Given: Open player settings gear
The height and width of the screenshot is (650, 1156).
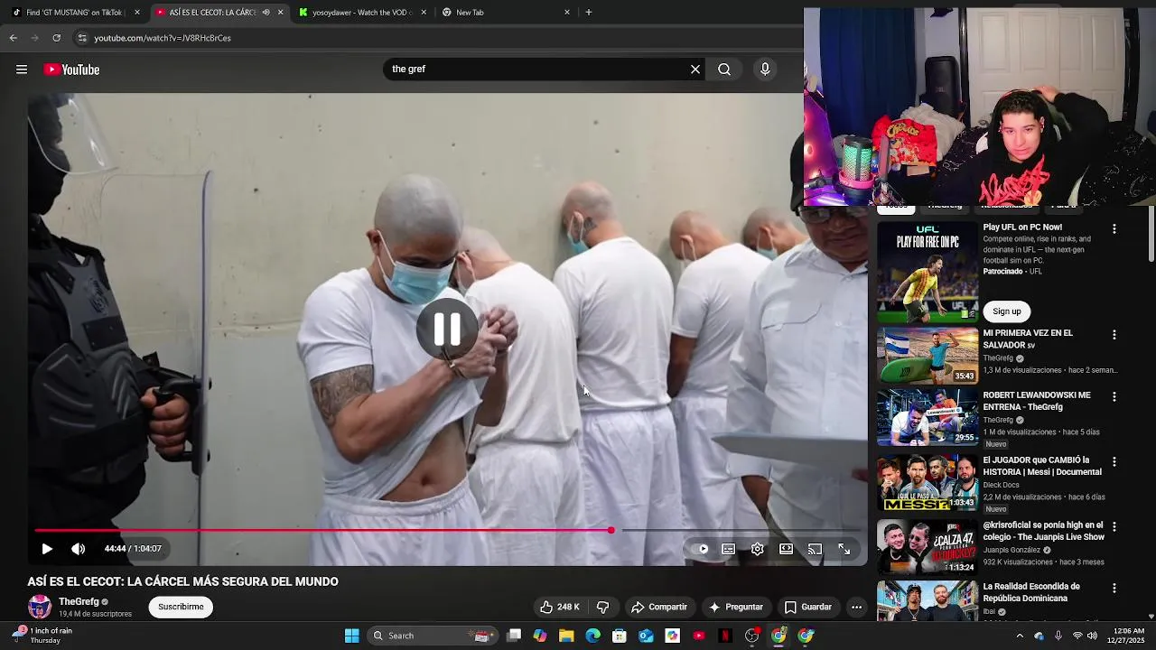Looking at the screenshot, I should tap(758, 549).
